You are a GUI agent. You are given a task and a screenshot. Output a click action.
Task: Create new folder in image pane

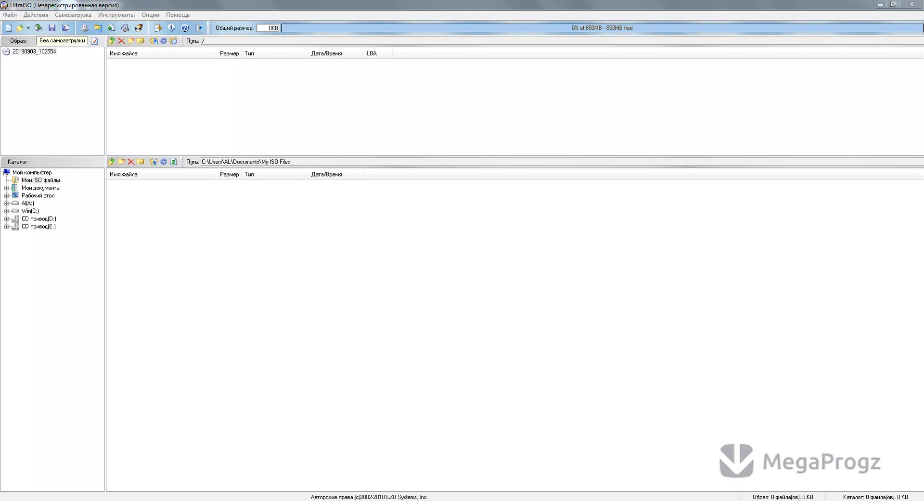(131, 41)
